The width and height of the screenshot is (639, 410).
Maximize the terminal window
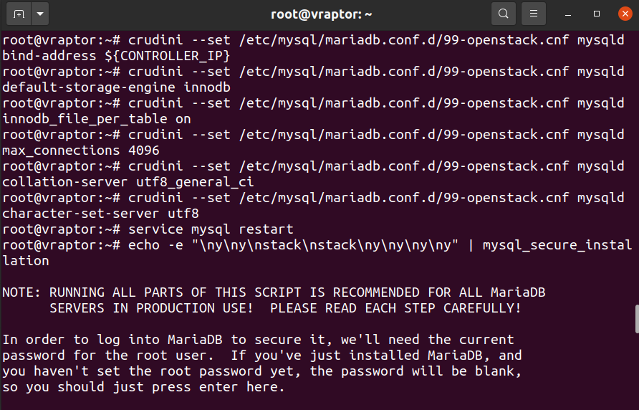coord(597,14)
